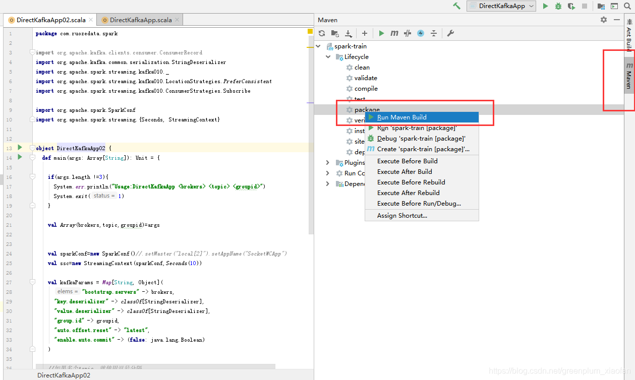Click the Stop icon in main toolbar
This screenshot has width=635, height=380.
click(585, 6)
